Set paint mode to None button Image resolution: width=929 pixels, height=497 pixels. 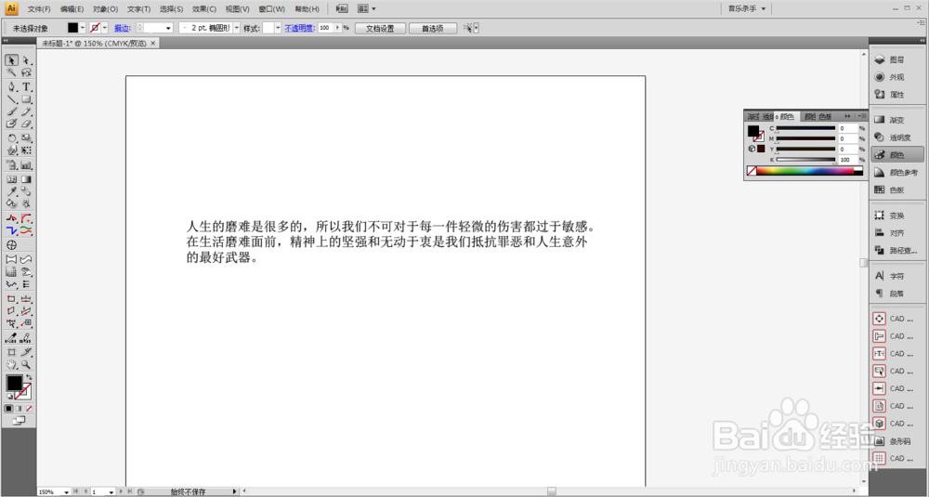(29, 409)
